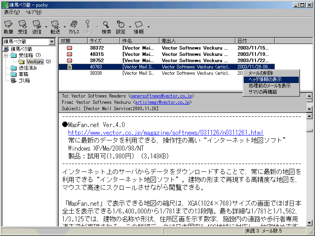
Task: Click the computer icon beside 練馬ベク蔵 in the tree
Action: (x=6, y=49)
